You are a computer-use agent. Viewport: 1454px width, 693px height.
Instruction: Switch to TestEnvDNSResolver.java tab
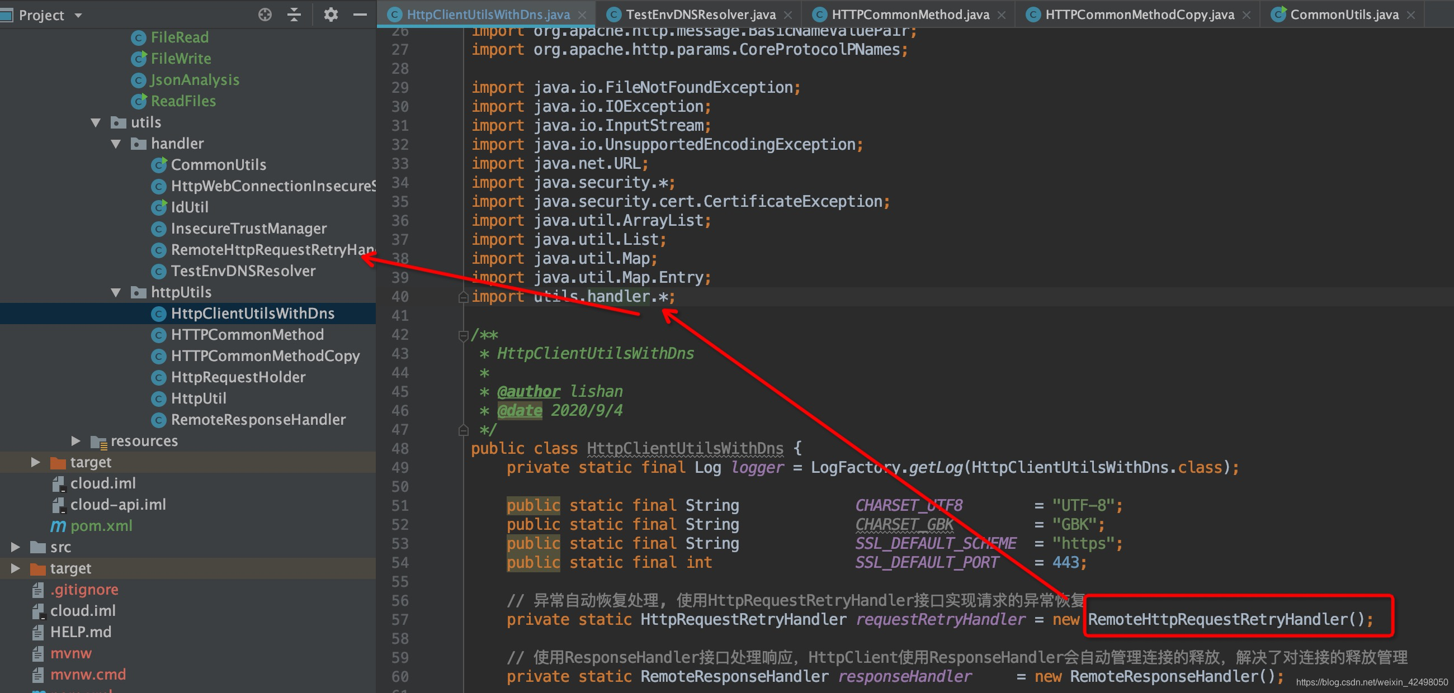(x=700, y=15)
